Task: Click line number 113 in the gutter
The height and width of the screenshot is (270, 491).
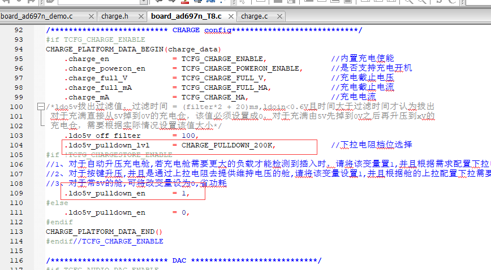Action: pos(16,232)
